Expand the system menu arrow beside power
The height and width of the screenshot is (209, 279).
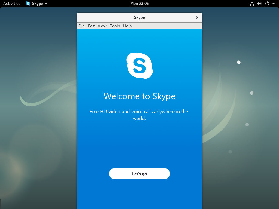pyautogui.click(x=274, y=4)
